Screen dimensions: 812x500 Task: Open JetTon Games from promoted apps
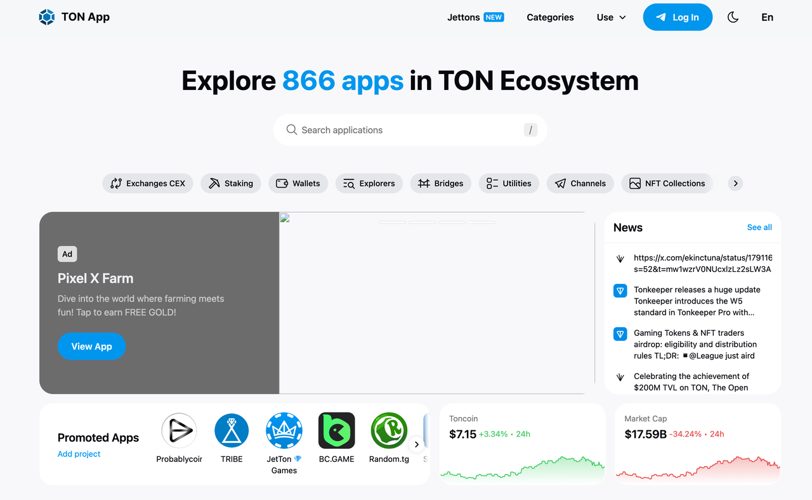click(284, 430)
